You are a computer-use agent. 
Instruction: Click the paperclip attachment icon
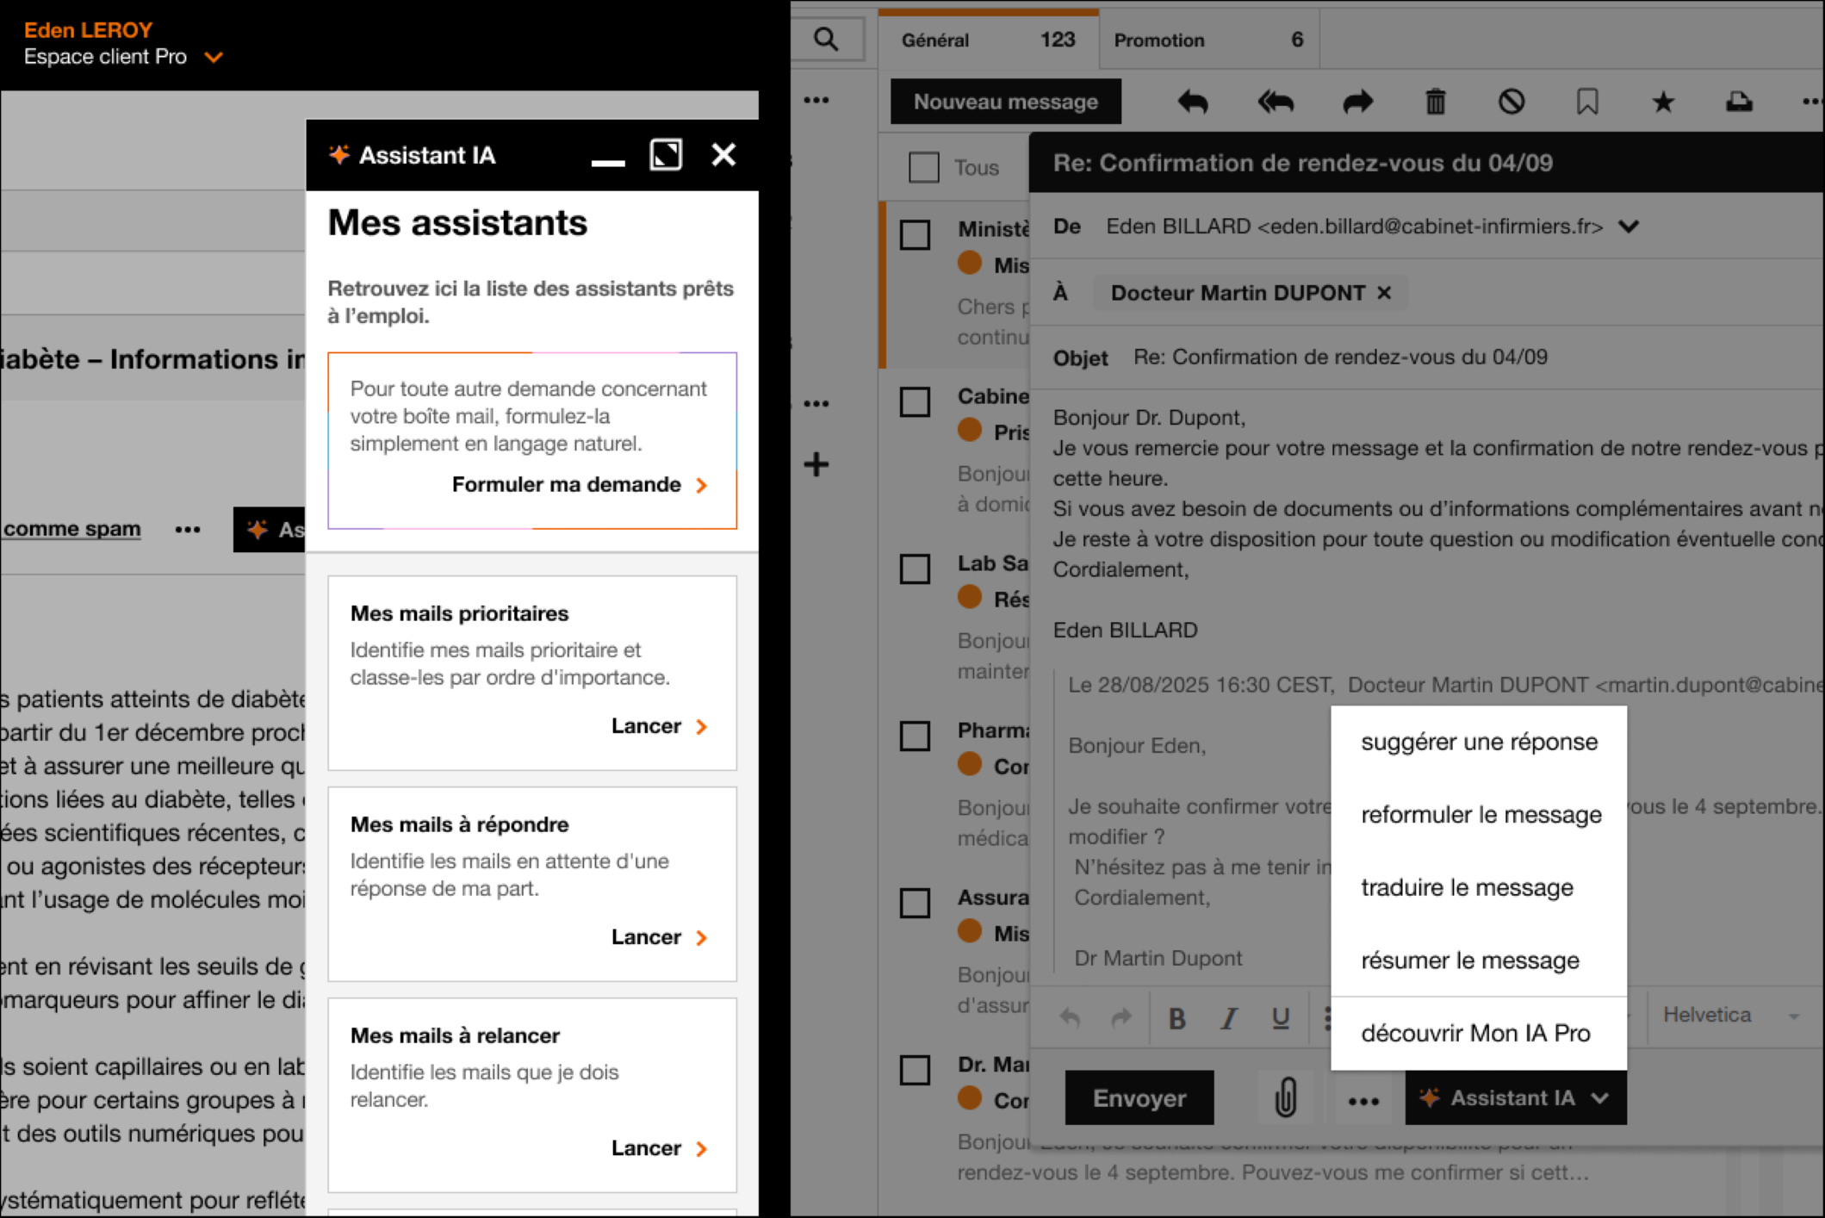(x=1285, y=1097)
